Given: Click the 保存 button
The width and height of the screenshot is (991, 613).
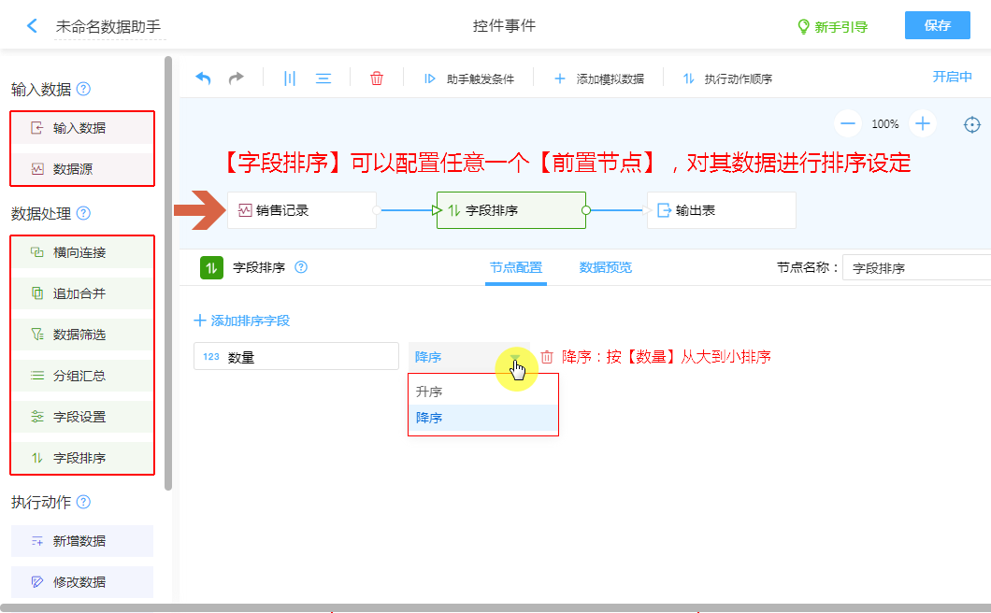Looking at the screenshot, I should (x=937, y=26).
